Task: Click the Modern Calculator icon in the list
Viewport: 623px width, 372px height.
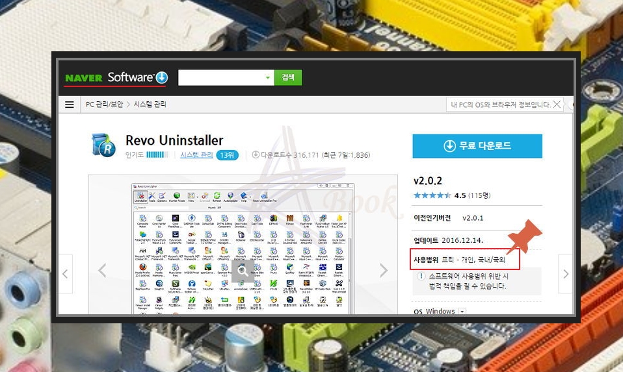Action: pos(339,253)
